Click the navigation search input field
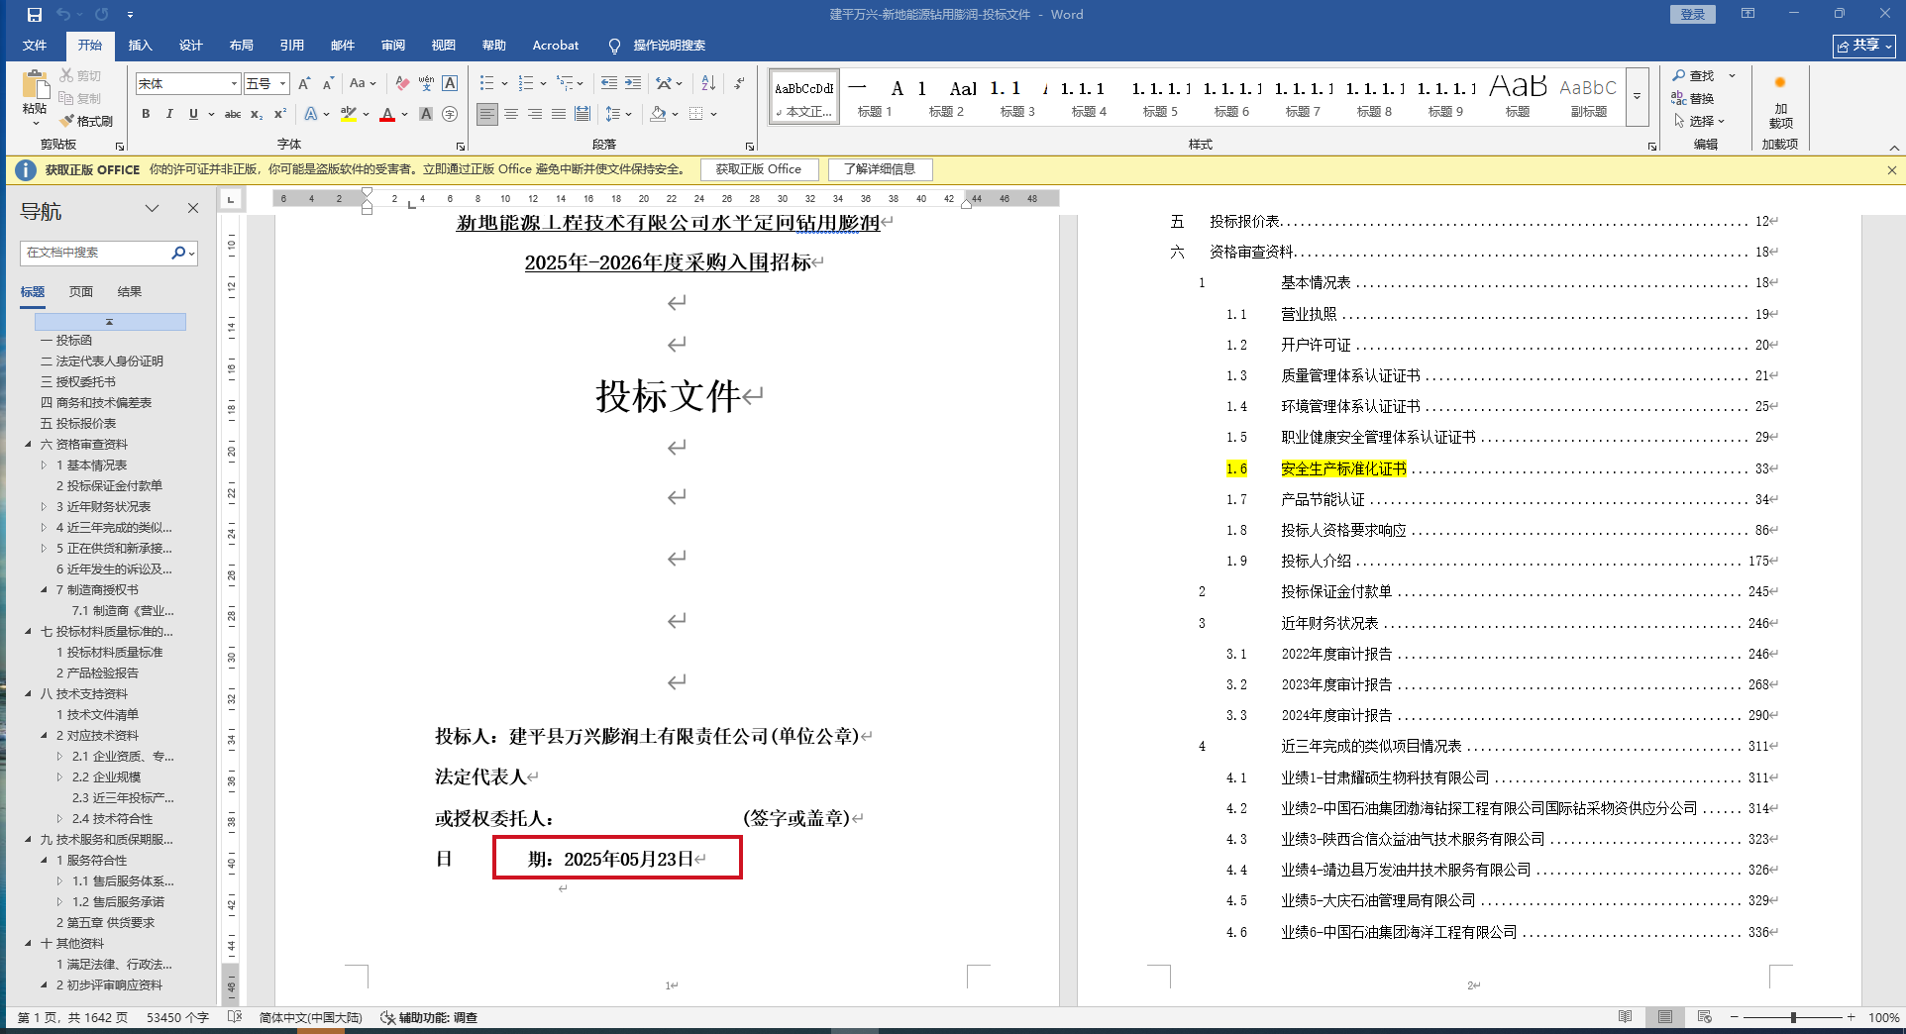The height and width of the screenshot is (1034, 1906). [95, 253]
